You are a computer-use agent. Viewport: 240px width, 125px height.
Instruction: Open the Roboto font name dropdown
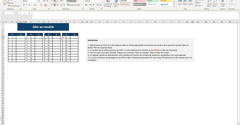37,1
